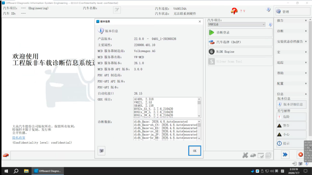Image resolution: width=312 pixels, height=175 pixels.
Task: Select ODX entry BY82x_XX_Y
Action: (154, 109)
